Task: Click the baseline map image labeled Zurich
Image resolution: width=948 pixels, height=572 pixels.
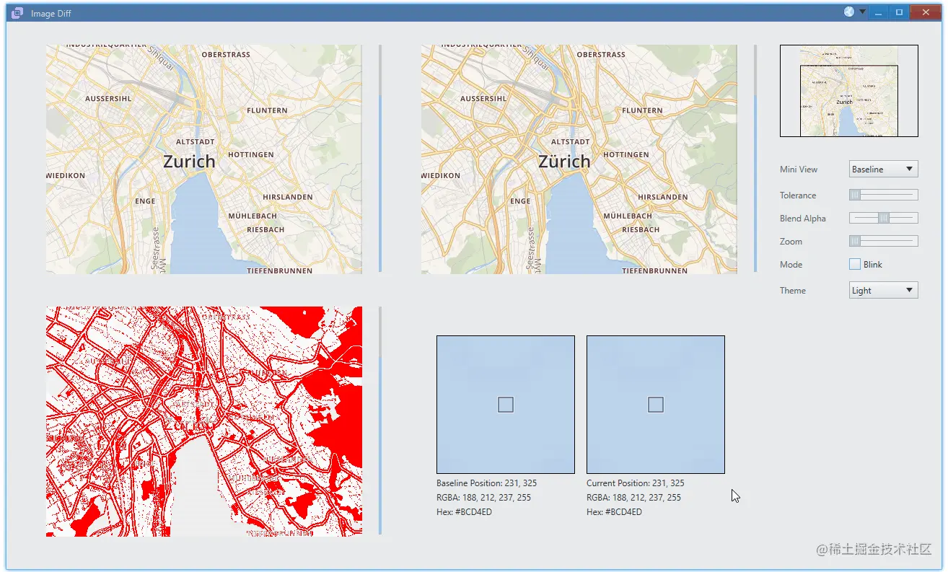Action: click(x=204, y=159)
